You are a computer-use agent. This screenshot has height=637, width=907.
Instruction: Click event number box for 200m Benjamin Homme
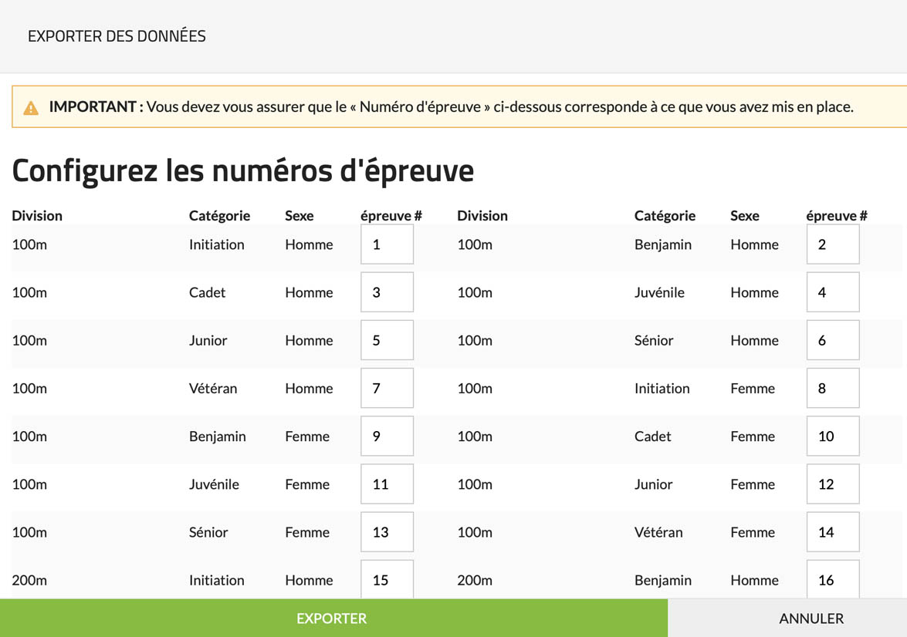click(x=832, y=579)
